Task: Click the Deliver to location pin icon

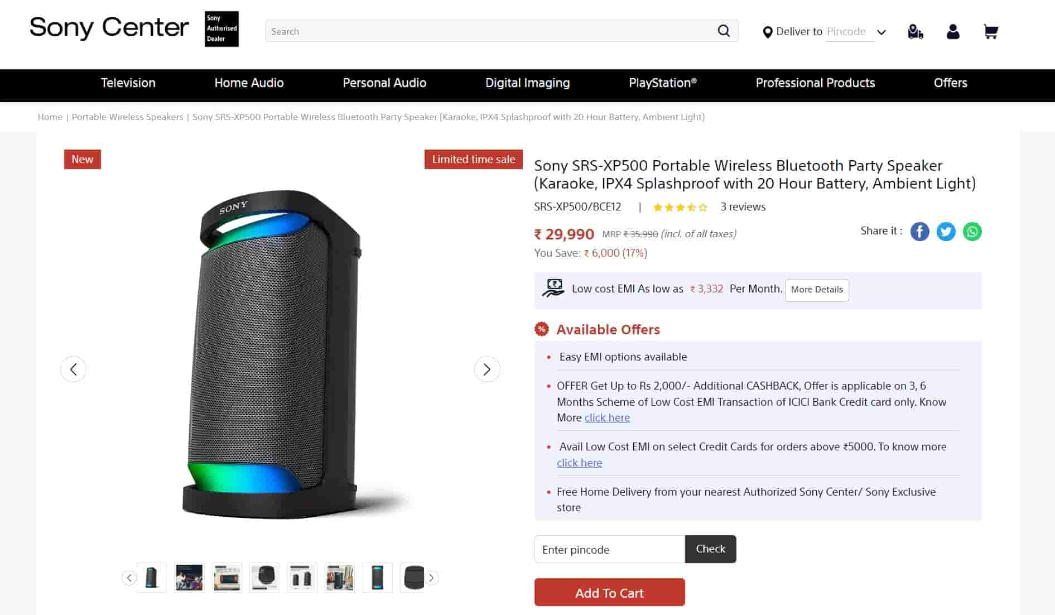Action: 768,31
